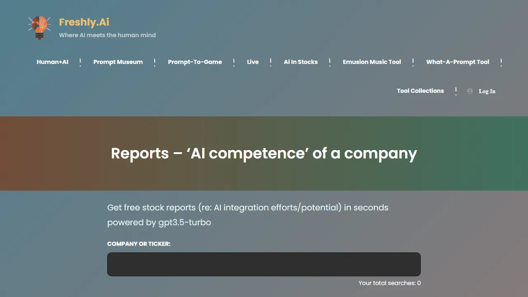
Task: Open the Tool Collections menu item
Action: tap(420, 91)
